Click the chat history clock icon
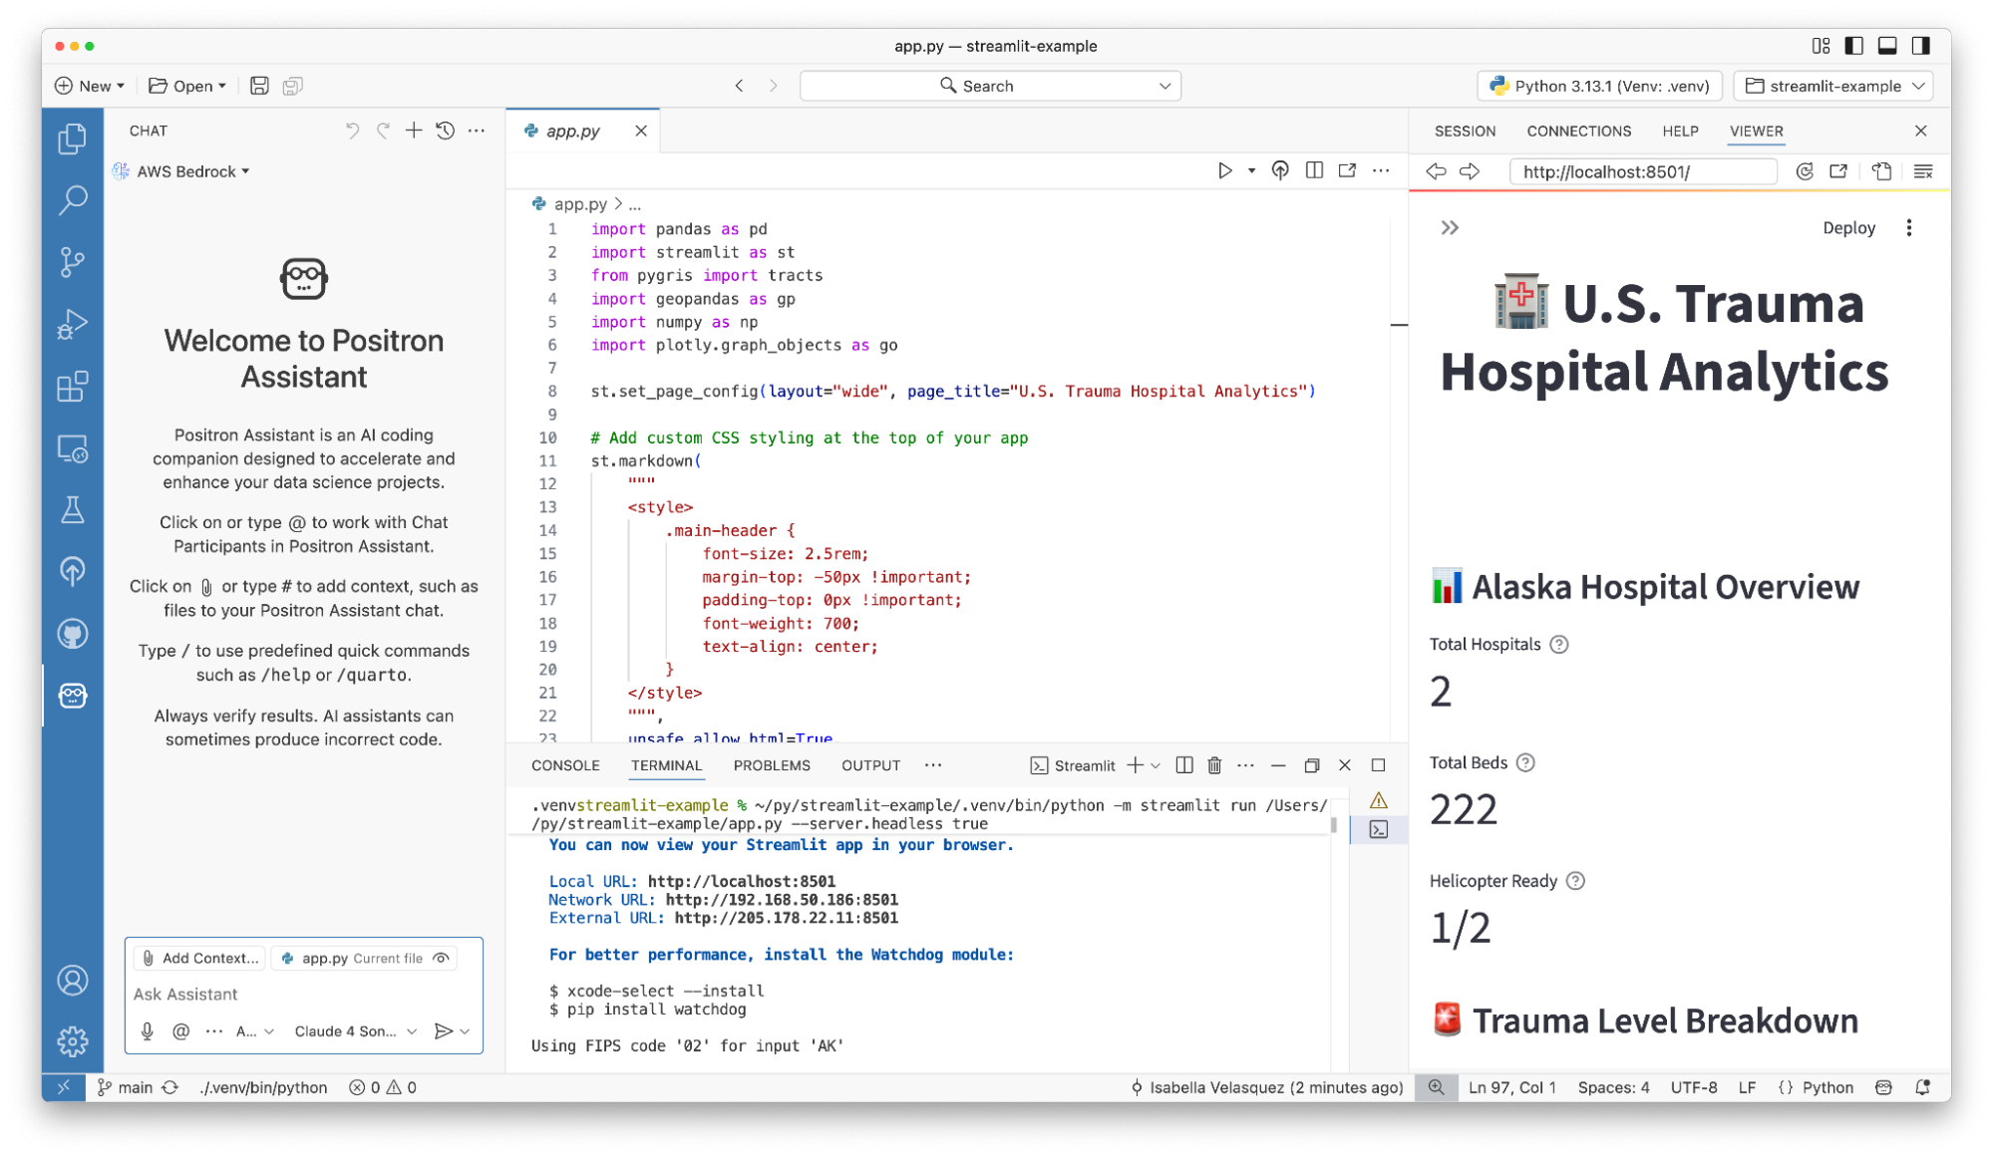Screen dimensions: 1993x1158 (x=445, y=131)
